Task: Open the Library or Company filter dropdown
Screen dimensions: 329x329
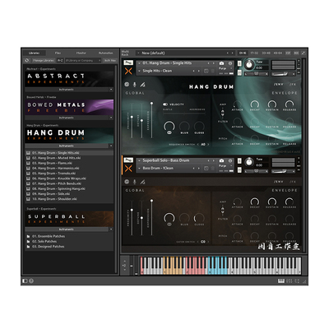Action: 83,60
